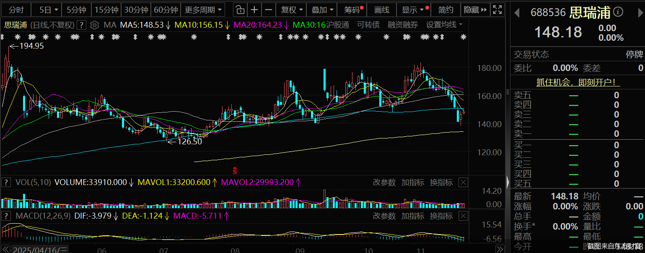Switch to 分时 chart tab
645x253 pixels.
click(16, 10)
